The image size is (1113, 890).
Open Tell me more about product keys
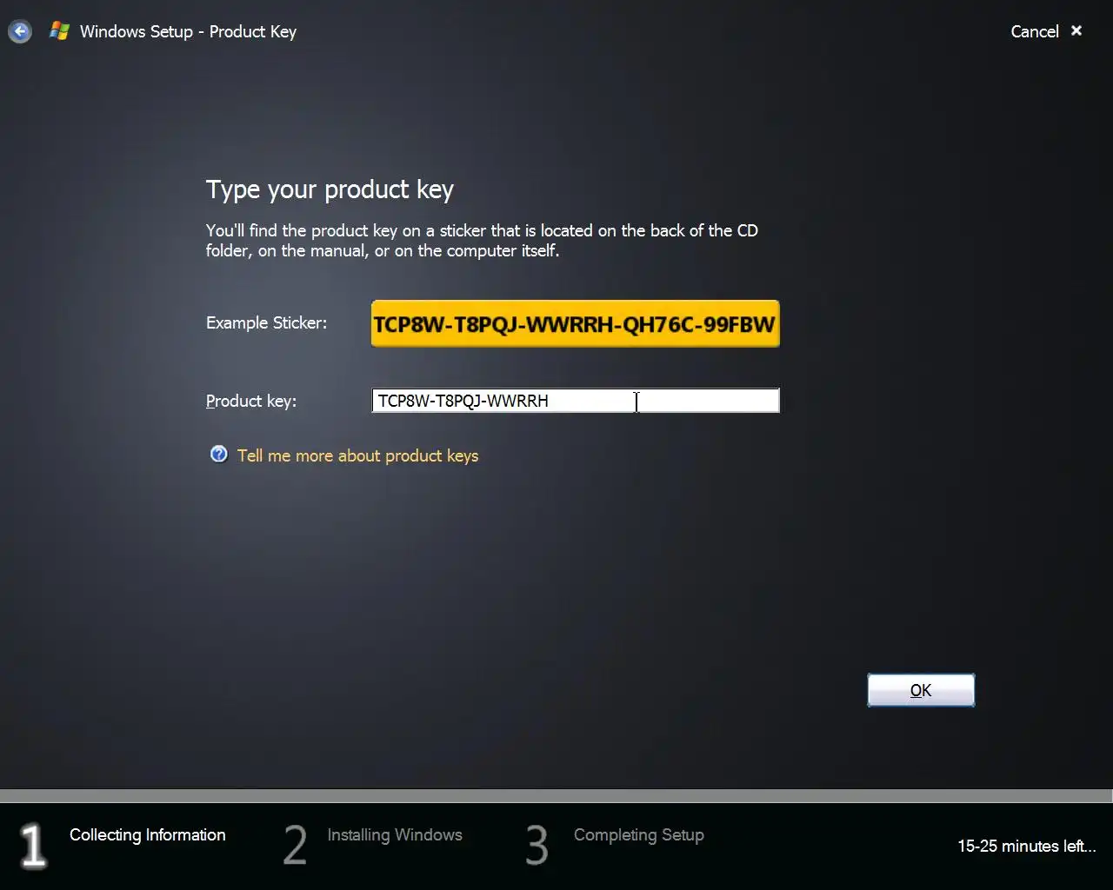[x=357, y=455]
